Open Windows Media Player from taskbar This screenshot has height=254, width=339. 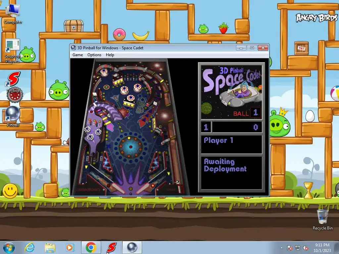tap(70, 247)
